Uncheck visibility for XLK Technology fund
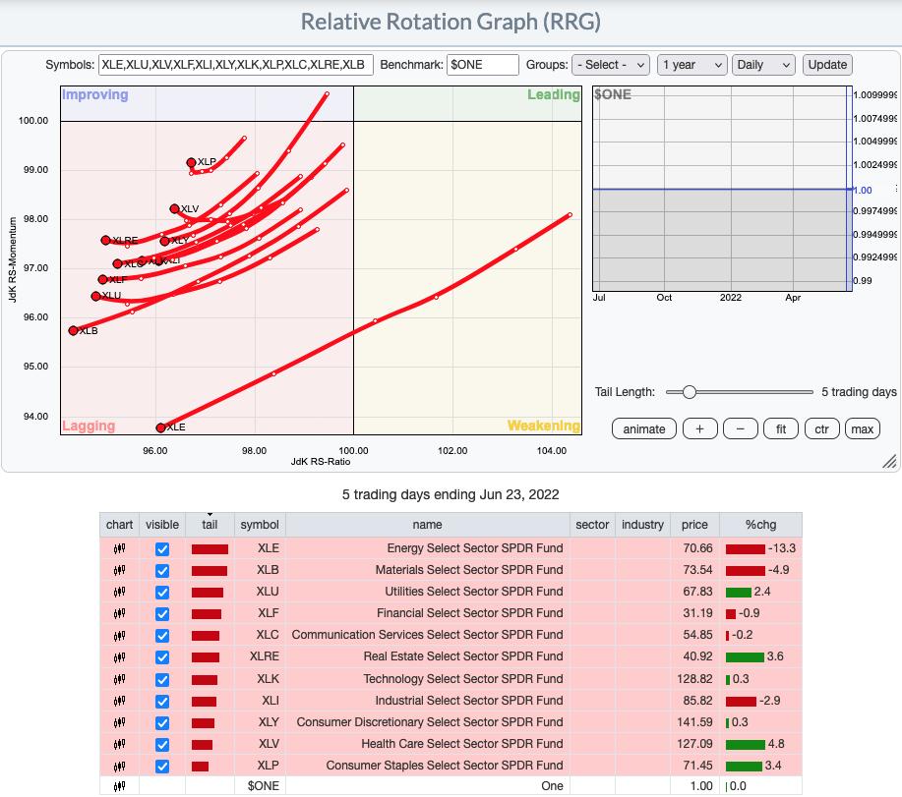The image size is (902, 797). (162, 680)
